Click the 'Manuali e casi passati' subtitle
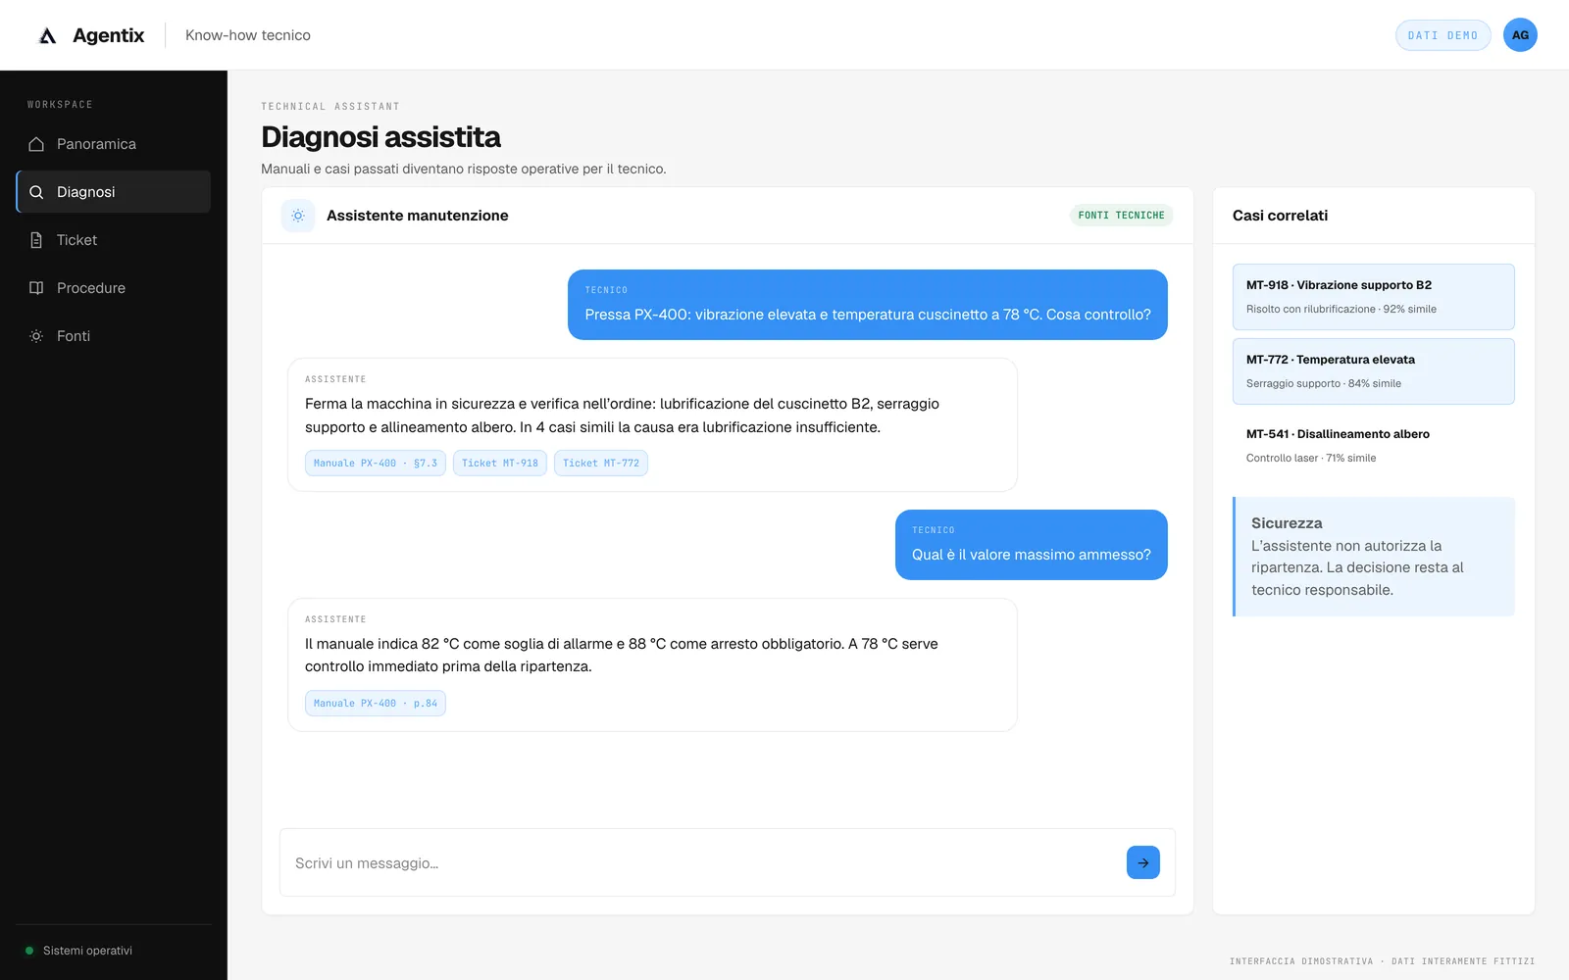 pos(464,169)
